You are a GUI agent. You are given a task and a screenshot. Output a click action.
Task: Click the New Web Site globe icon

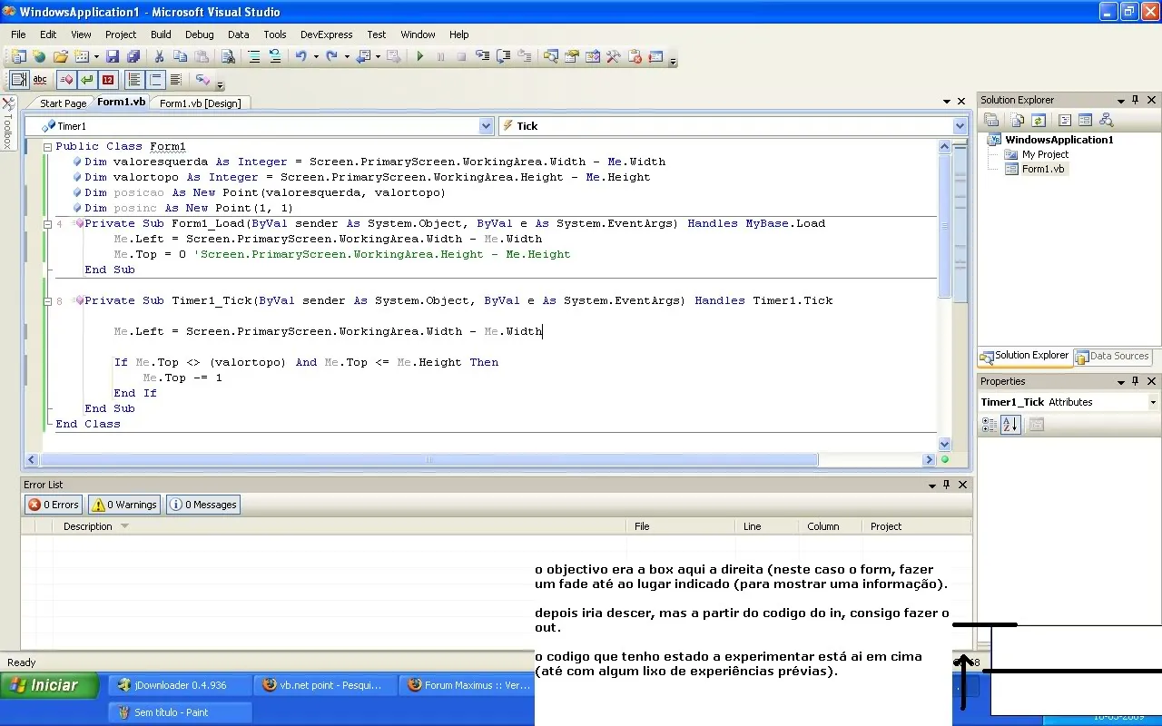[x=39, y=56]
